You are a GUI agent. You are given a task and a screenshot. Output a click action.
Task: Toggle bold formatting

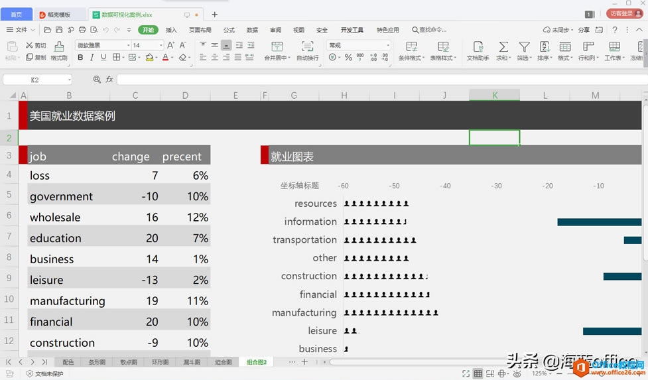click(80, 58)
